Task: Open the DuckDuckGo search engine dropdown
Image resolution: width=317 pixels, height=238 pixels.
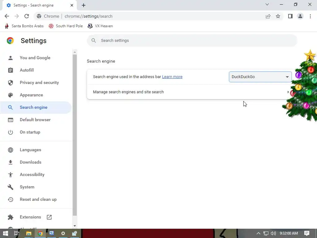Action: 260,77
